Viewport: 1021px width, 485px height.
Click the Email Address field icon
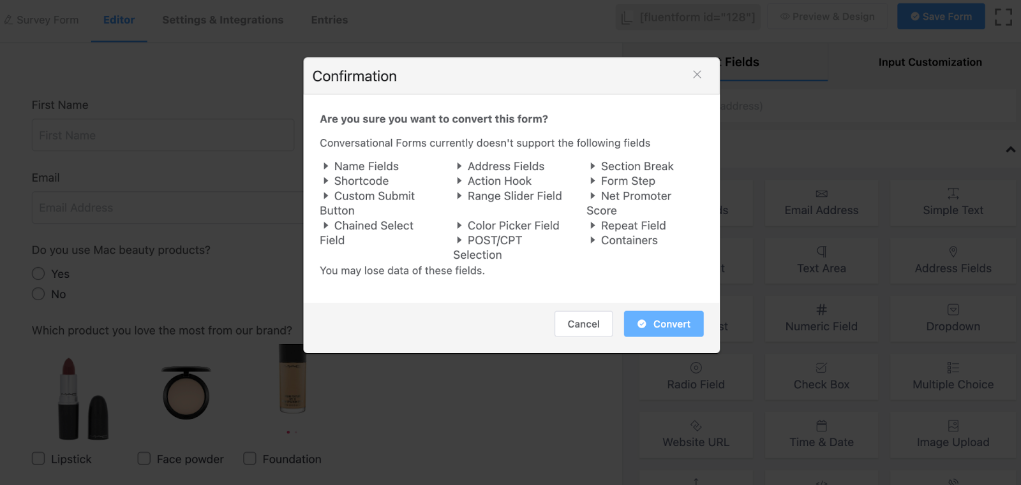tap(821, 194)
